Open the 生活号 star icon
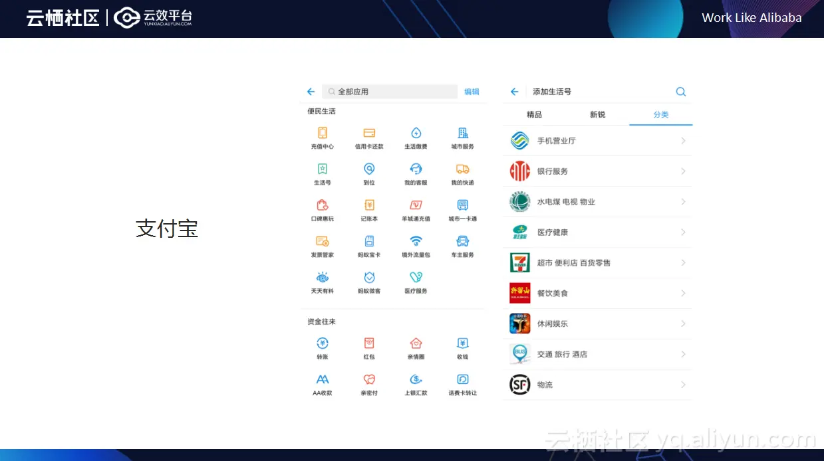The image size is (824, 461). click(x=323, y=169)
